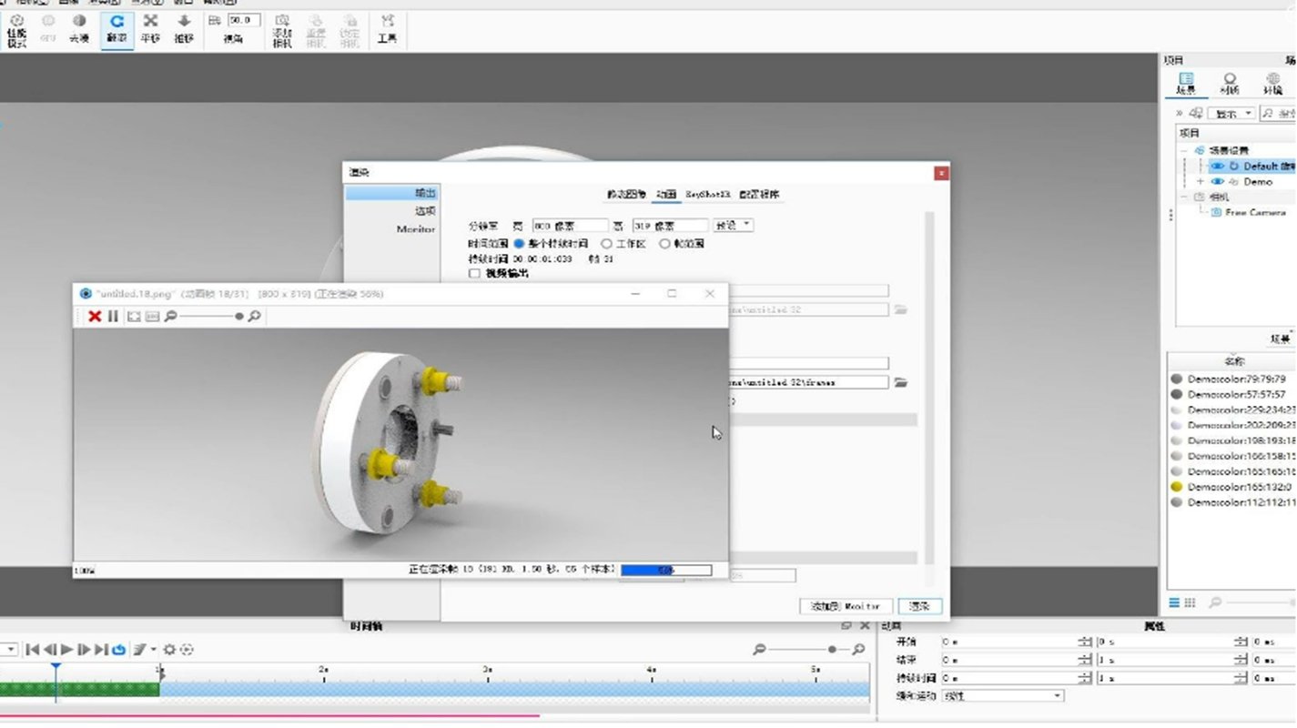
Task: Browse folder for the untitled 32 path
Action: (900, 309)
